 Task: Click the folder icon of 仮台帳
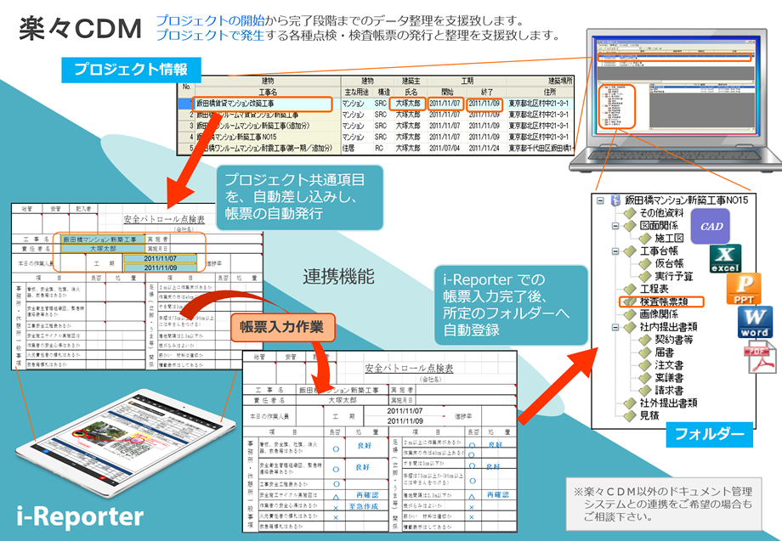pos(645,264)
